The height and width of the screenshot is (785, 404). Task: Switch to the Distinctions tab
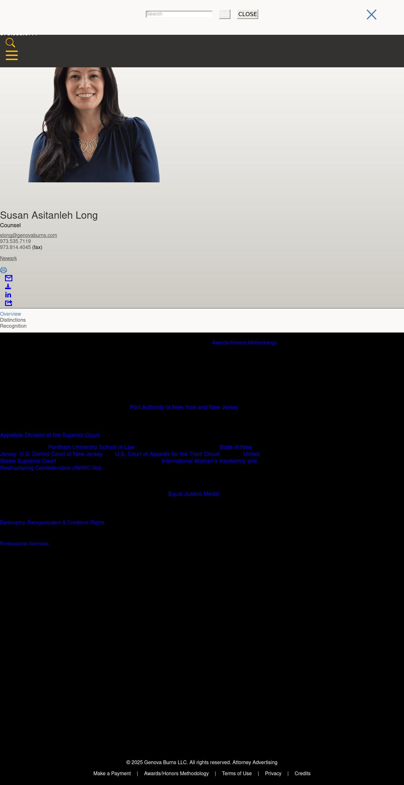(x=13, y=320)
